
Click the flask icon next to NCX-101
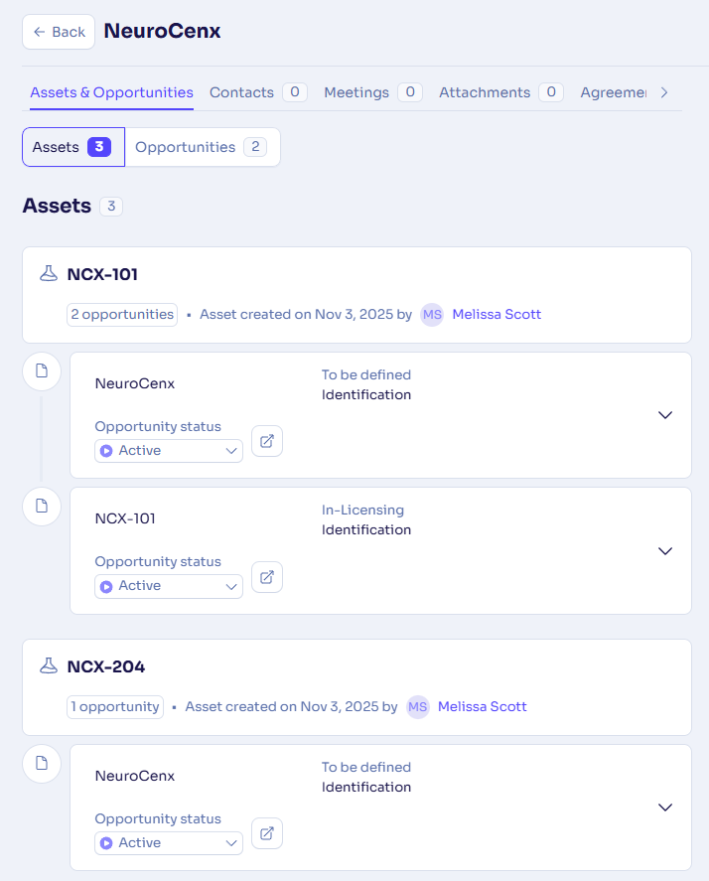(48, 274)
